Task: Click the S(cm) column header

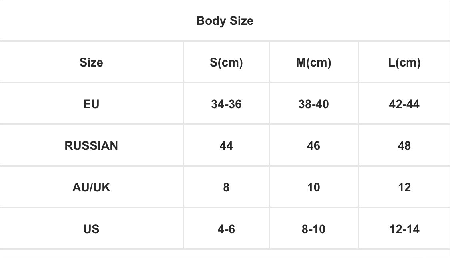Action: 226,62
